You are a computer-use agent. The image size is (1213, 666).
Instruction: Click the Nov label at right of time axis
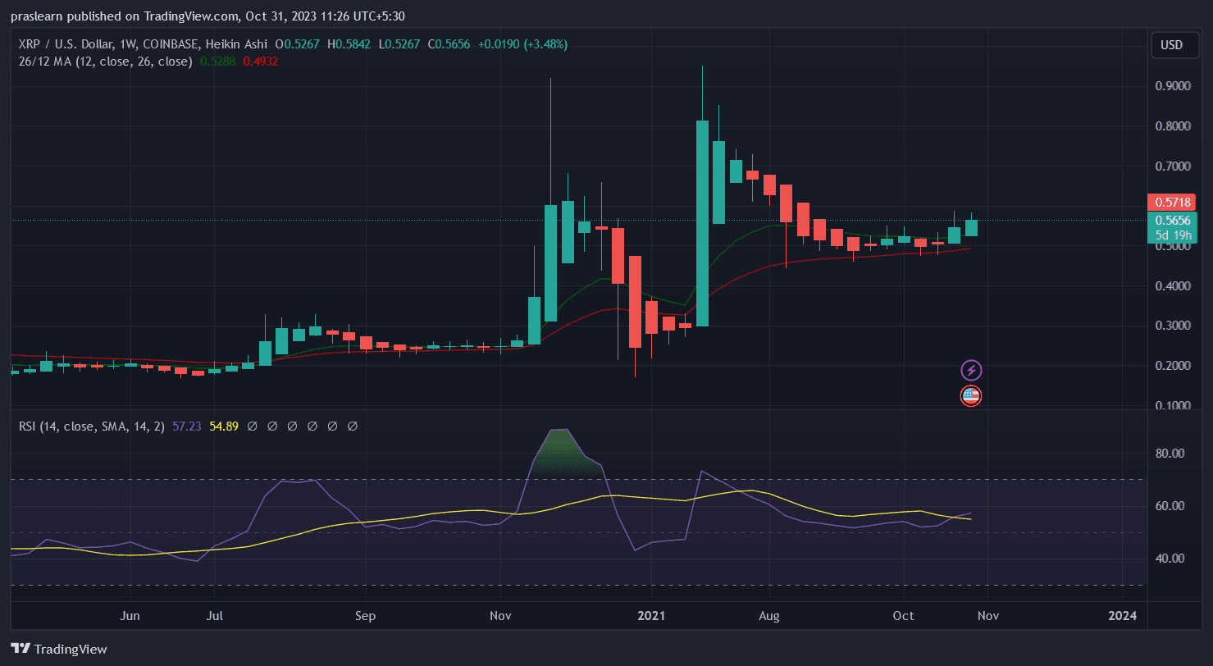tap(987, 615)
